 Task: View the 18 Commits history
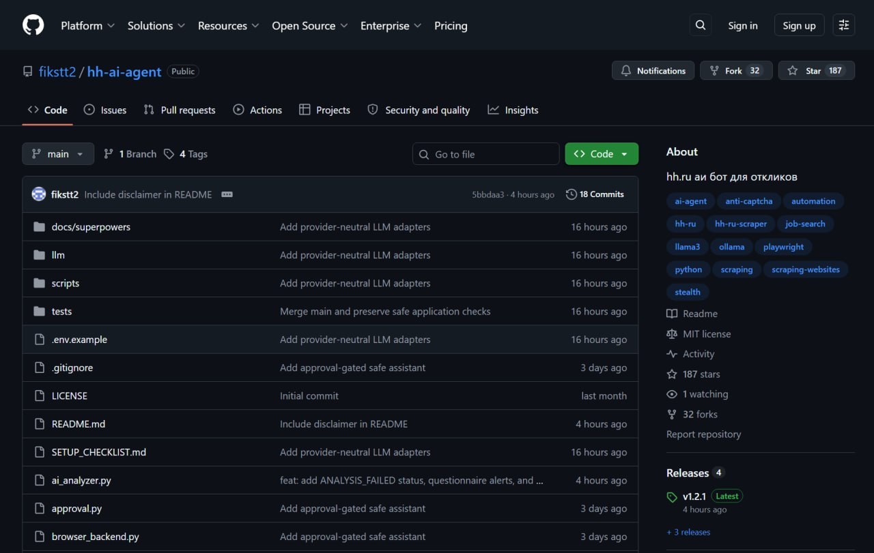(x=595, y=194)
